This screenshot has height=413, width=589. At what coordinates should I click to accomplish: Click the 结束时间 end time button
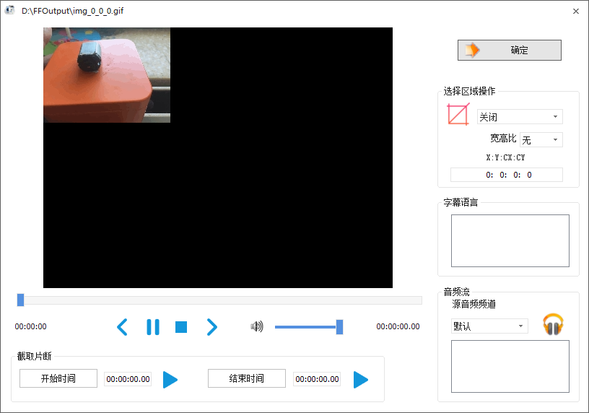tap(246, 378)
